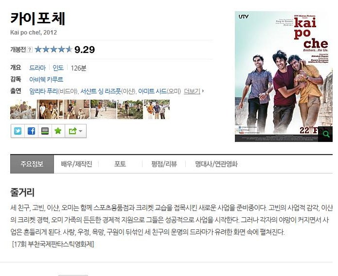This screenshot has width=338, height=276.
Task: Expand the cast list with 더보기
Action: point(194,91)
